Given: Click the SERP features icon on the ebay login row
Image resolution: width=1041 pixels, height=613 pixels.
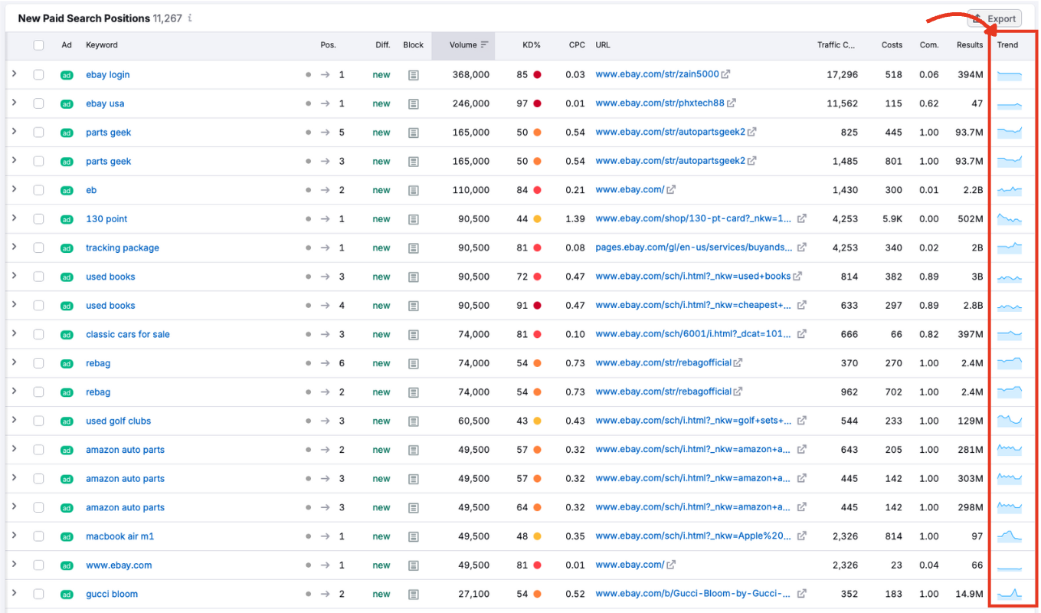Looking at the screenshot, I should point(413,74).
